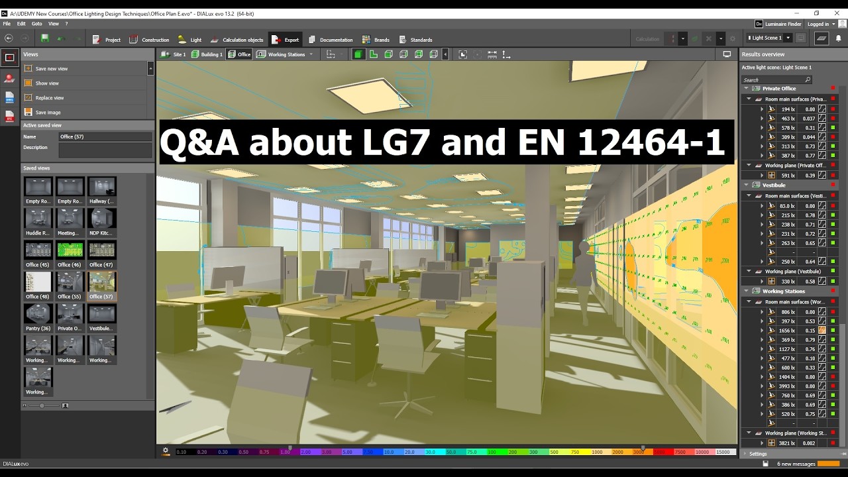Collapse Working plane (Vestibule) node

tap(749, 271)
